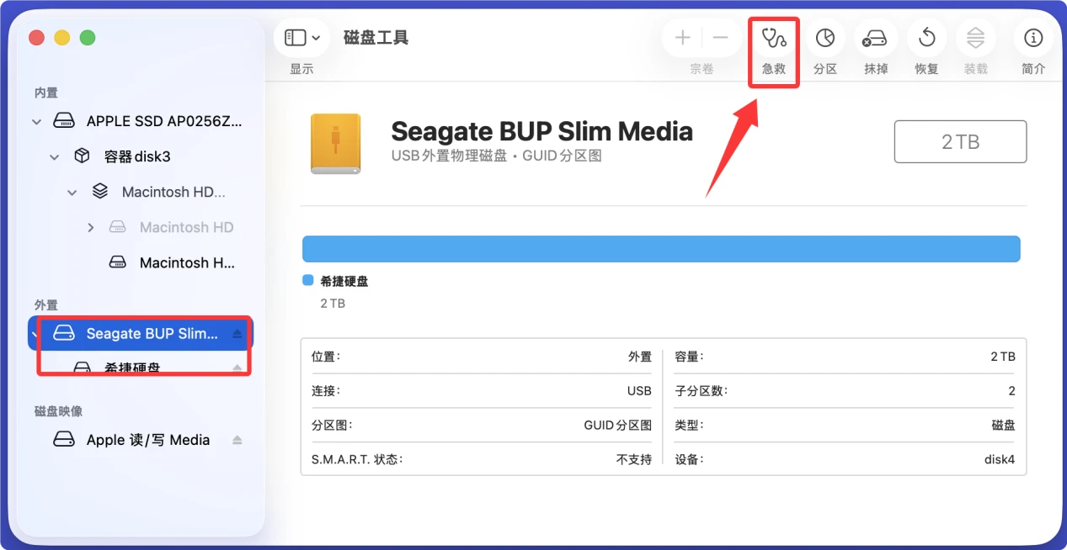Click the First Aid (急救) stethoscope icon
The width and height of the screenshot is (1067, 550).
(x=773, y=38)
